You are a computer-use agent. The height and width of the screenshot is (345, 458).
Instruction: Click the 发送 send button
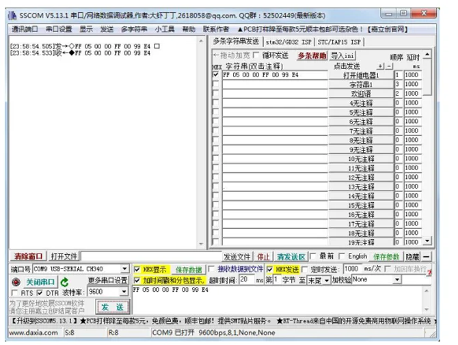coord(113,307)
